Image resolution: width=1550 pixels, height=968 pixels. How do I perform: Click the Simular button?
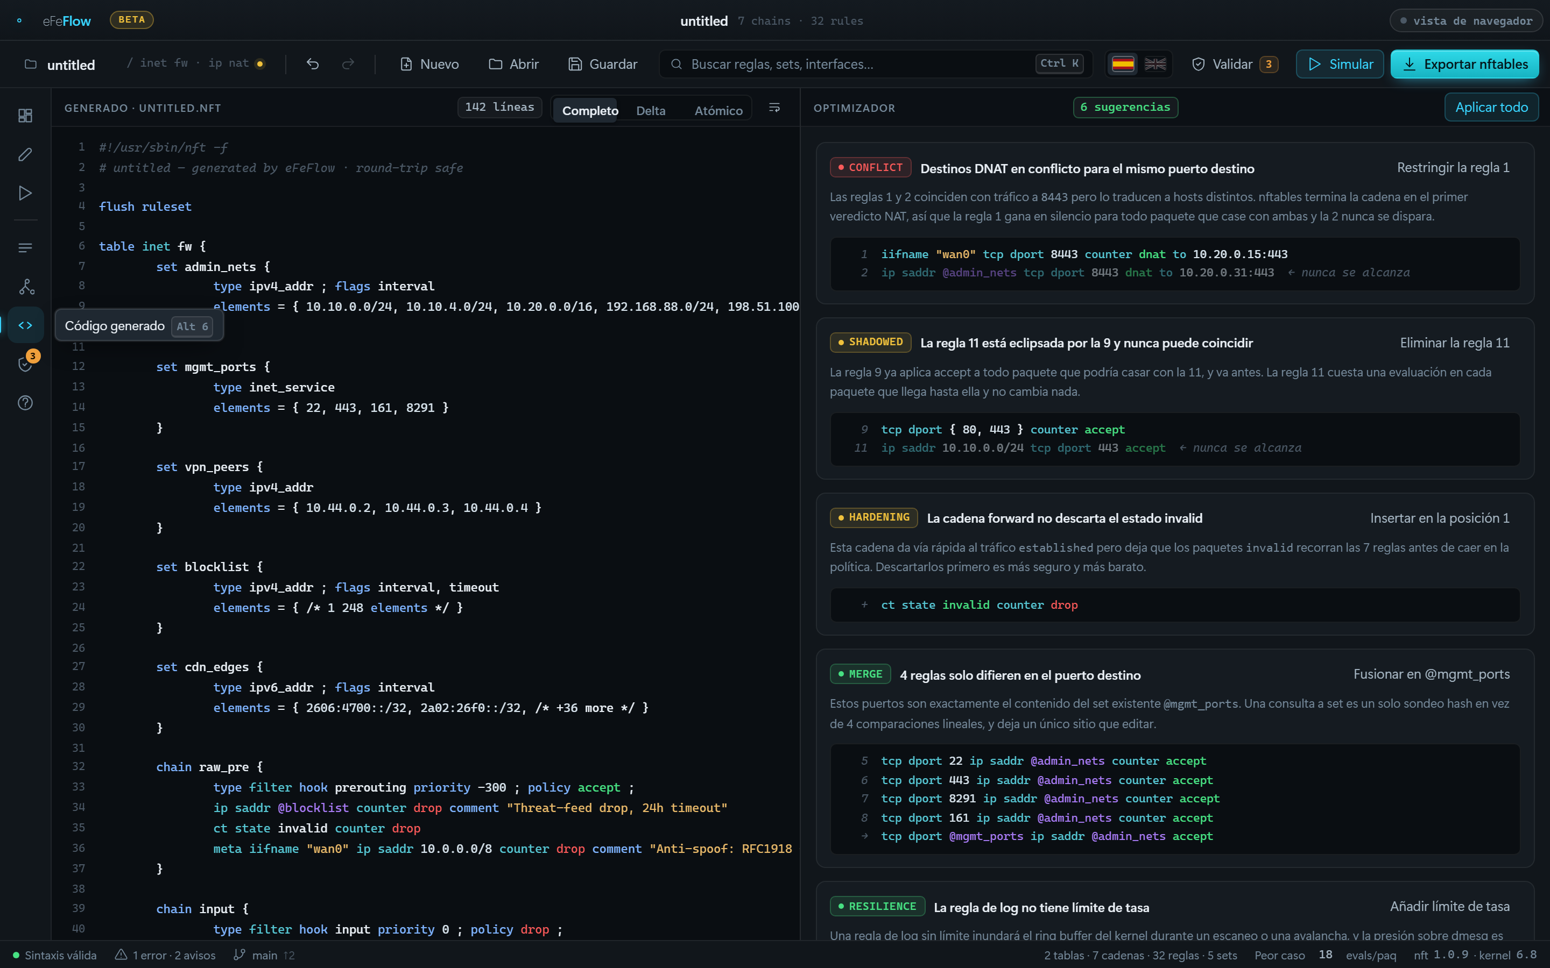point(1340,64)
